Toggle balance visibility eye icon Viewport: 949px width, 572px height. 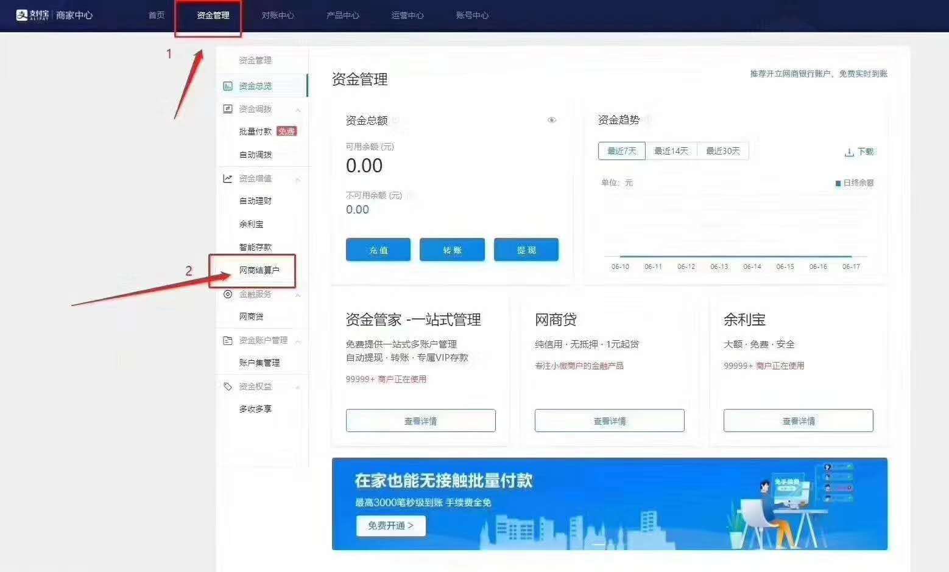click(552, 120)
